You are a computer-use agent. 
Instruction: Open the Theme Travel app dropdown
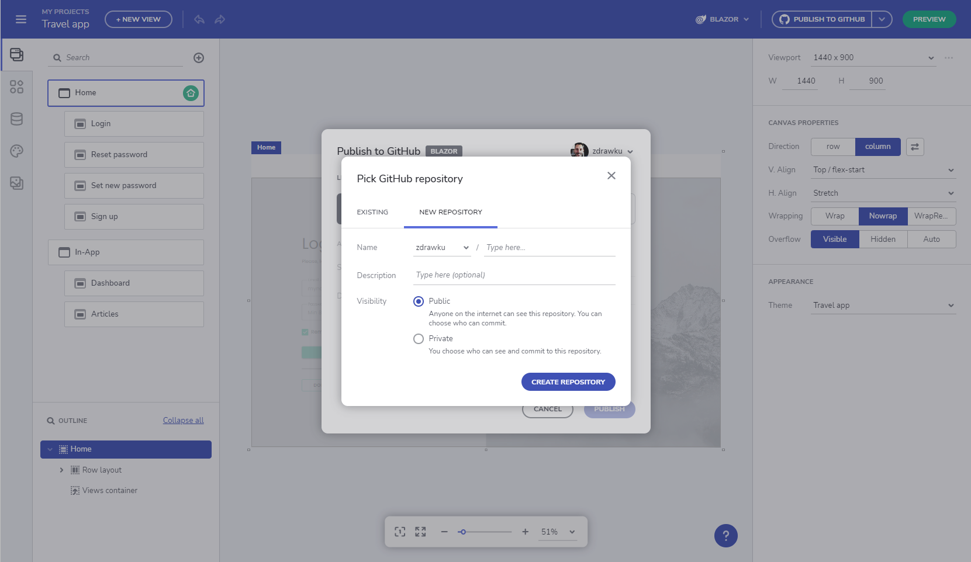pyautogui.click(x=883, y=306)
